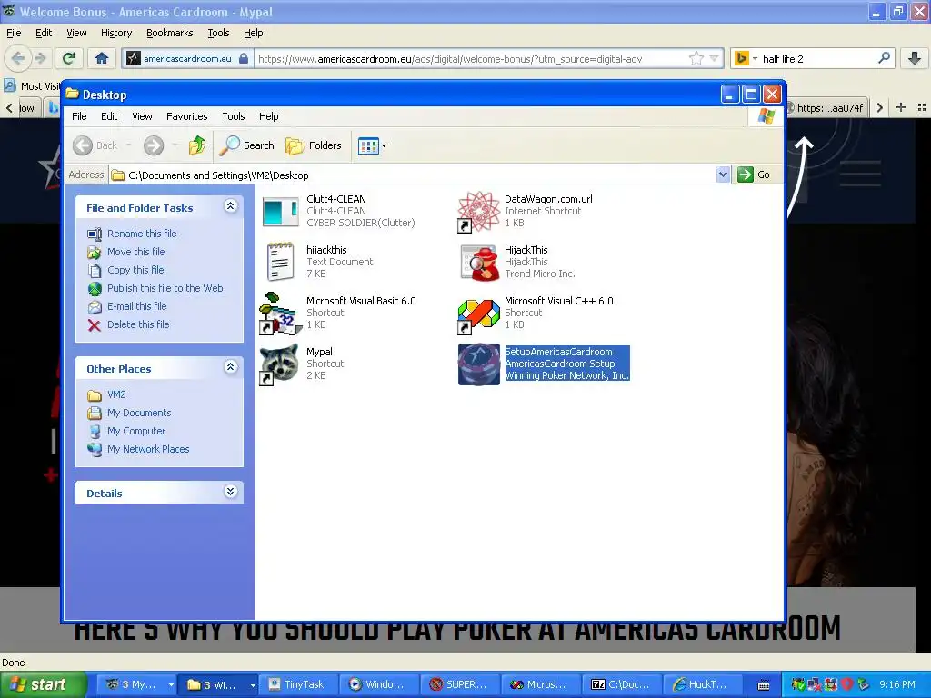Open the search engine selector dropdown
The height and width of the screenshot is (698, 931).
point(746,59)
